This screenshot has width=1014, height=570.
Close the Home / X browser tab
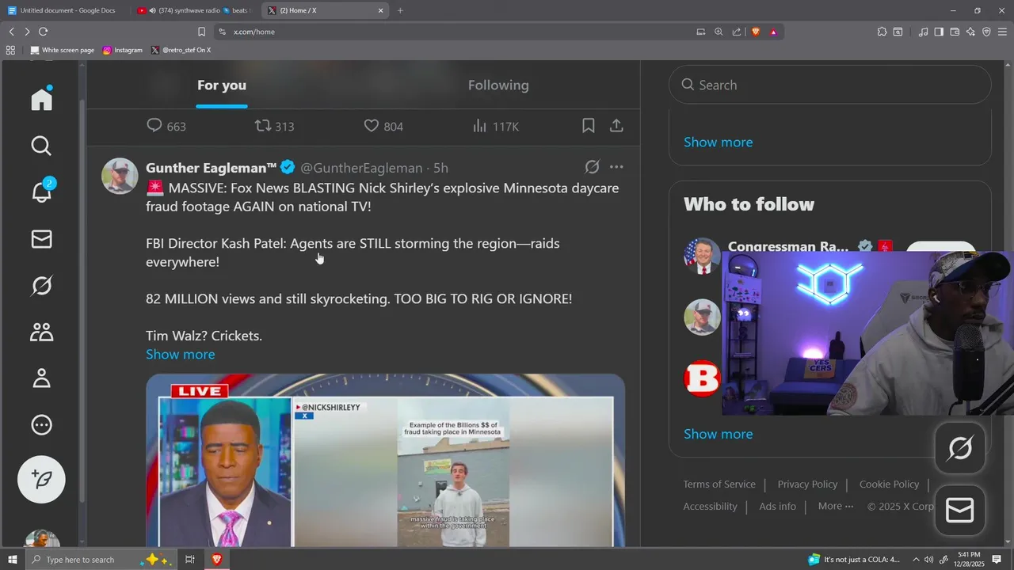(380, 10)
